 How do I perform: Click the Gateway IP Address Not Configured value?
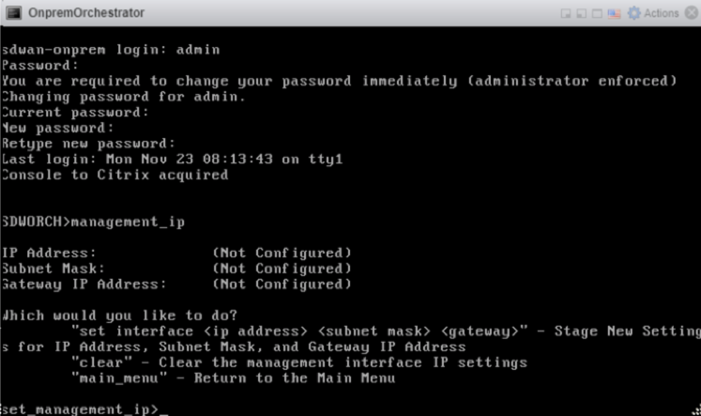pos(282,285)
